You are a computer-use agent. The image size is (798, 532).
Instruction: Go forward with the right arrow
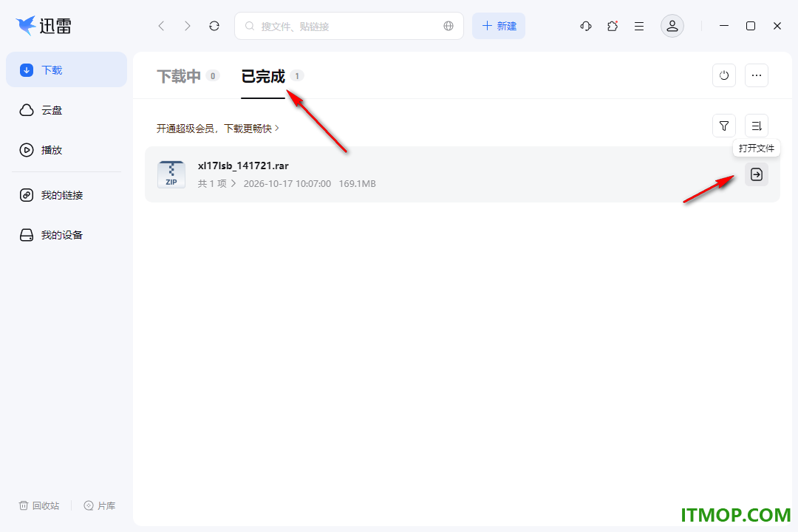[187, 26]
